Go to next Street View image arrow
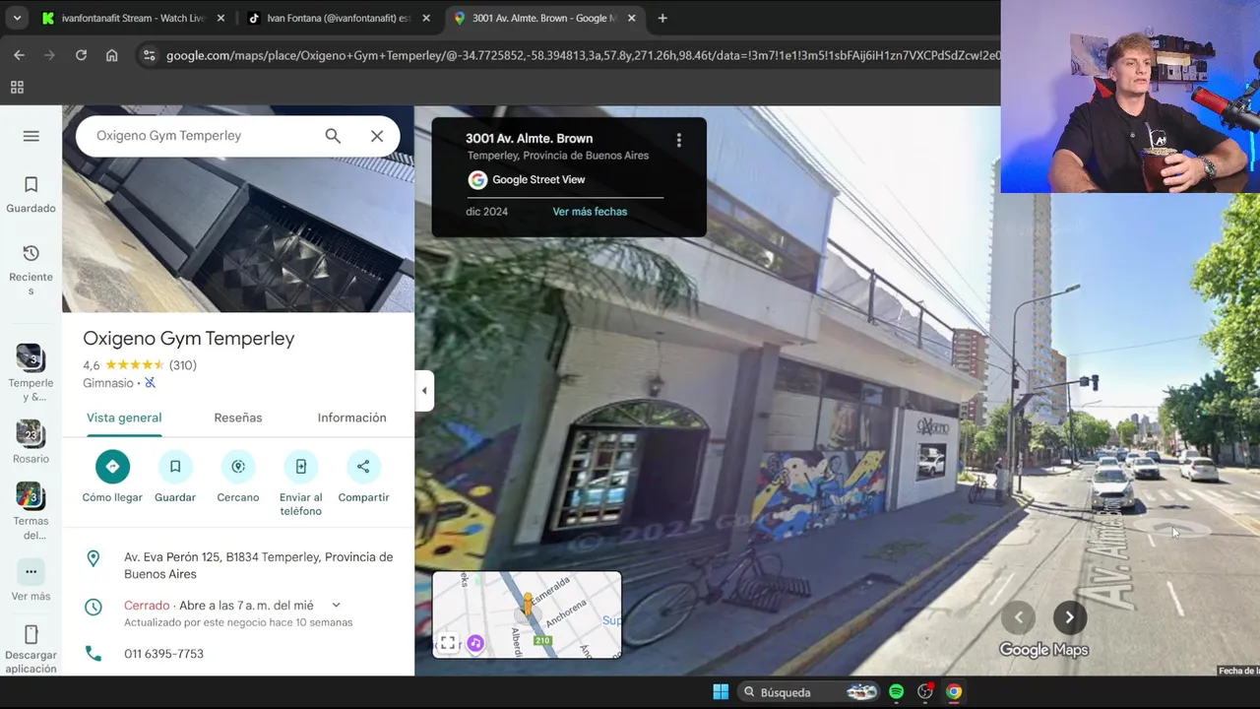The height and width of the screenshot is (709, 1260). [1070, 617]
